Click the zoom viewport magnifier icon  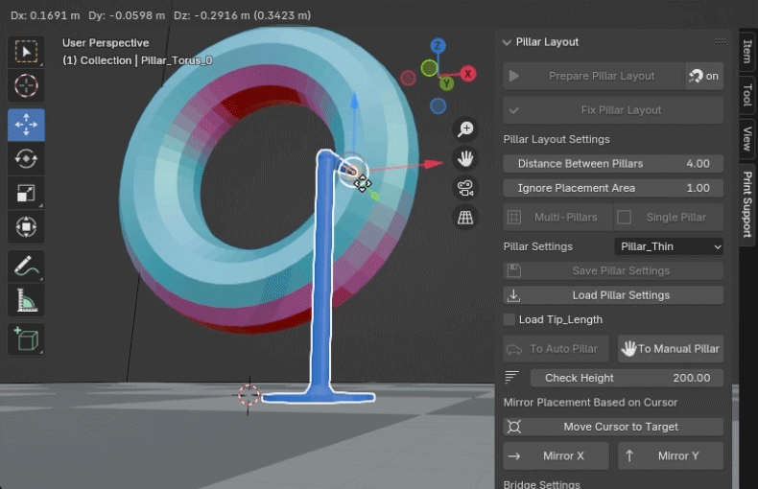465,129
